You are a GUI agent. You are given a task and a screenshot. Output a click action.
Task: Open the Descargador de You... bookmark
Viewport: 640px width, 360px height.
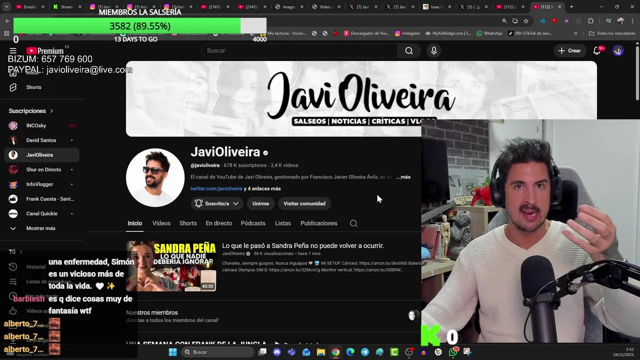[x=367, y=33]
